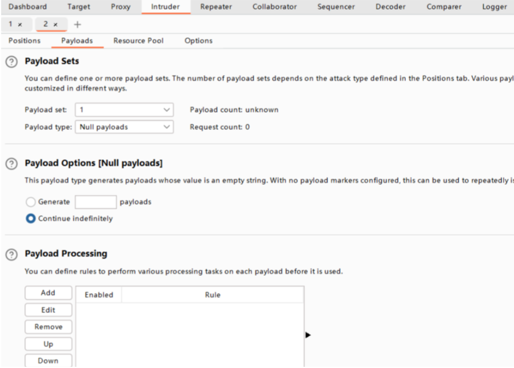Open help for Payload Sets section
514x368 pixels.
point(10,61)
